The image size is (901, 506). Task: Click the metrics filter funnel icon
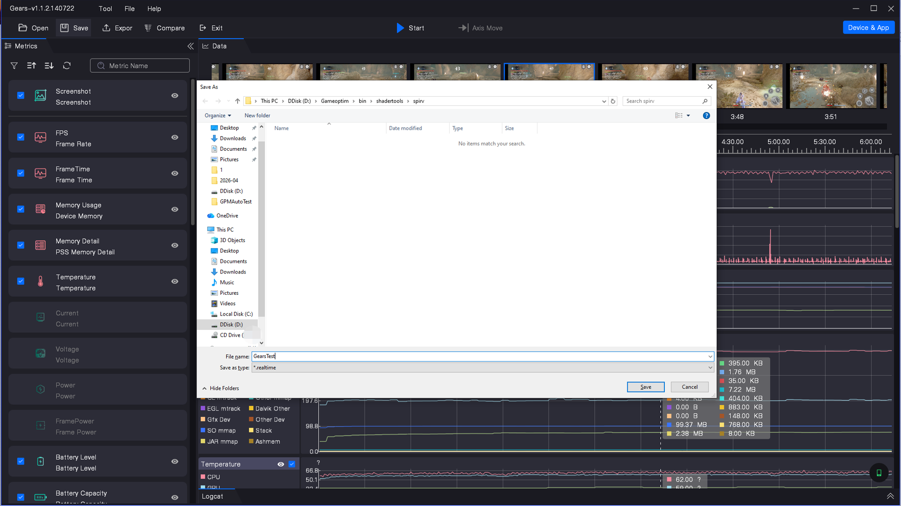[14, 66]
